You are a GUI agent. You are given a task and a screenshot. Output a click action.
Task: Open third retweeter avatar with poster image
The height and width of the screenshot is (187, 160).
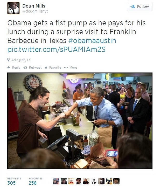click(x=71, y=181)
